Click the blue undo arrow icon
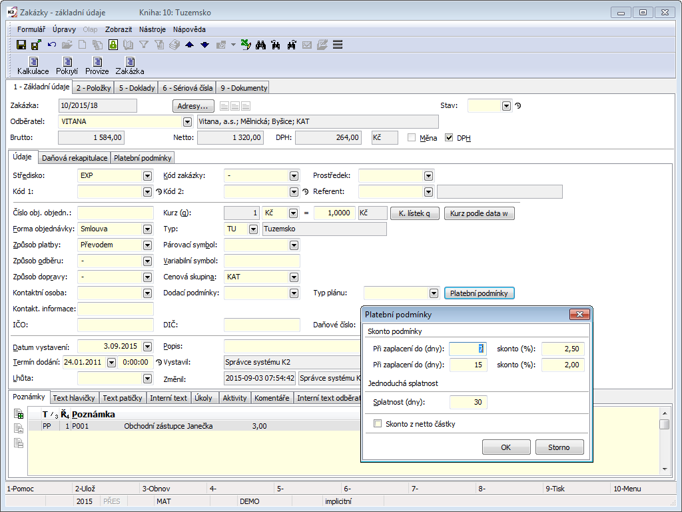The image size is (682, 512). point(52,45)
